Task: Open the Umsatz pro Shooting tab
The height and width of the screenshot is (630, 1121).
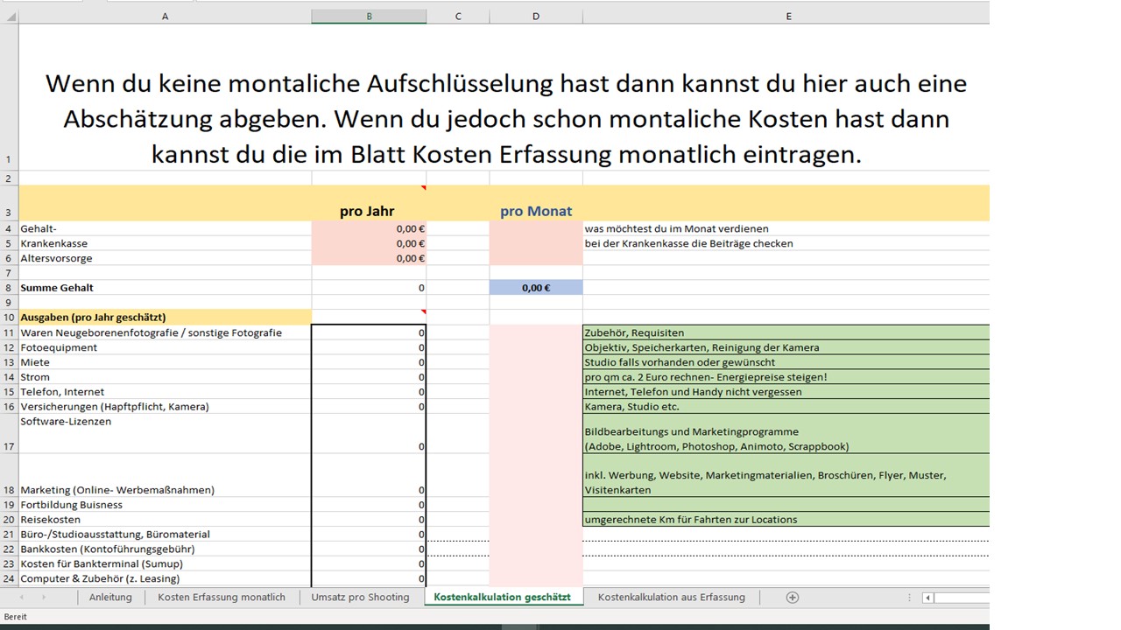Action: tap(360, 597)
